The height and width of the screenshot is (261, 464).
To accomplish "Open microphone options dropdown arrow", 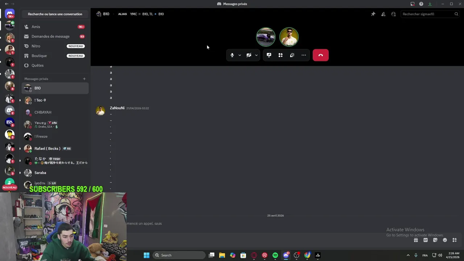I will [240, 55].
